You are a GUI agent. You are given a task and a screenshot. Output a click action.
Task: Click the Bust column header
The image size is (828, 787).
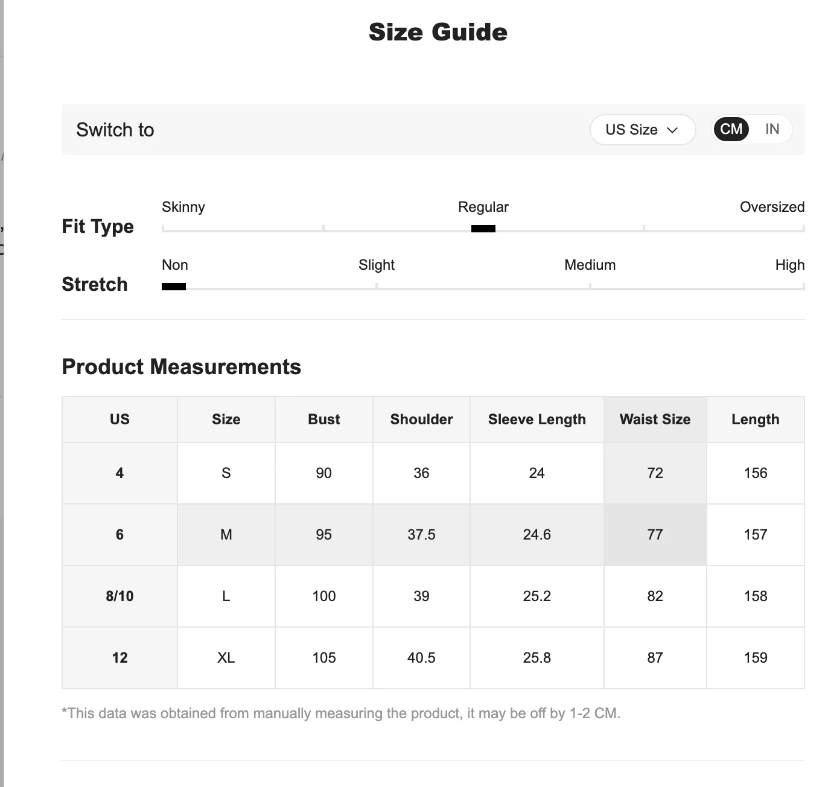click(324, 419)
